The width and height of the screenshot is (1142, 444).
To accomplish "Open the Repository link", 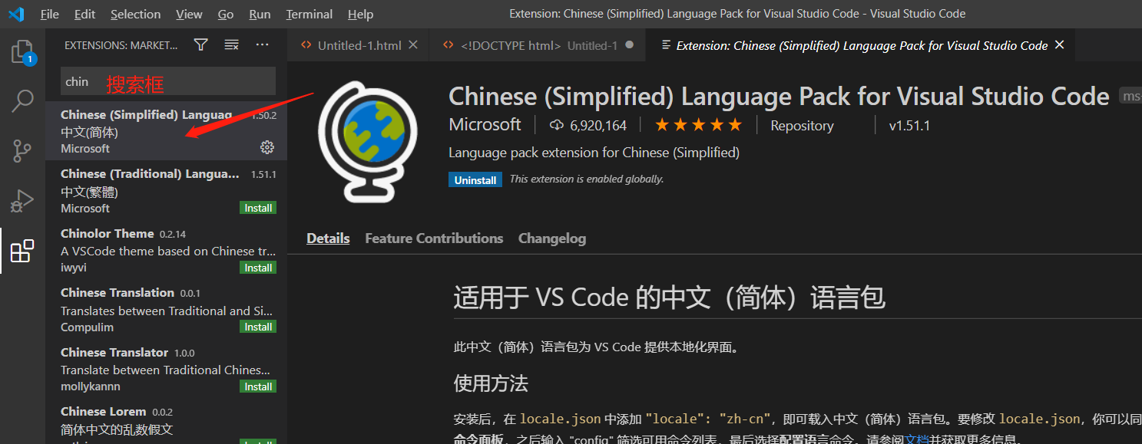I will coord(802,126).
